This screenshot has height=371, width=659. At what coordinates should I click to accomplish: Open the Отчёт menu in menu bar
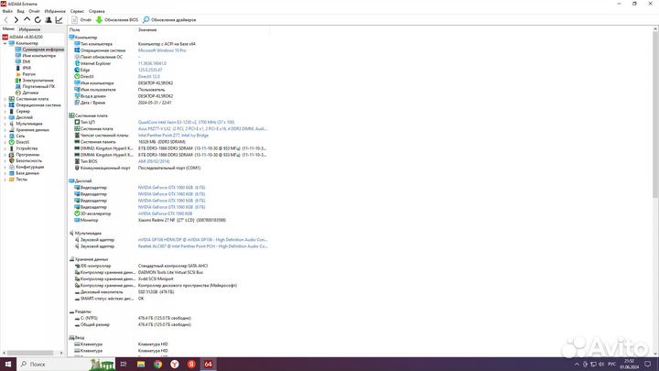pyautogui.click(x=34, y=11)
